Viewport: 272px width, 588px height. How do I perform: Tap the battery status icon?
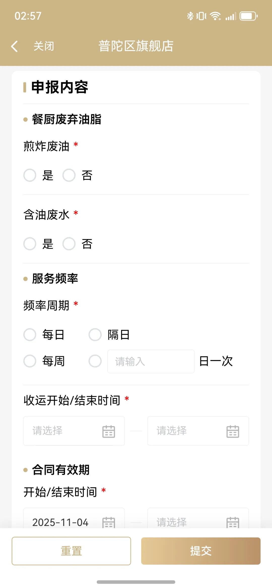248,16
